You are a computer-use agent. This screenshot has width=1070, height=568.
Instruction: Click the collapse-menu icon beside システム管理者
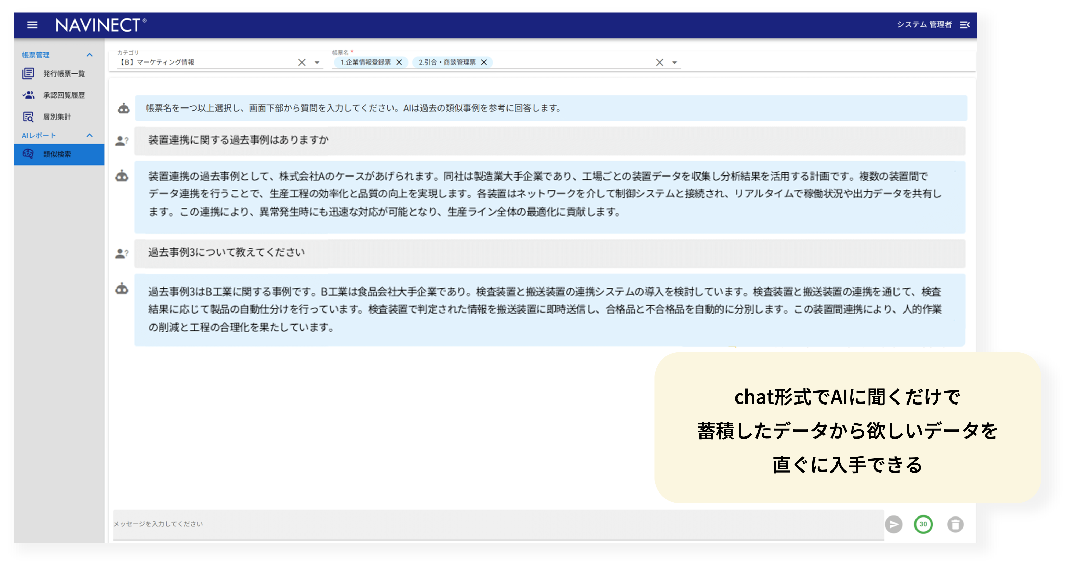(965, 25)
